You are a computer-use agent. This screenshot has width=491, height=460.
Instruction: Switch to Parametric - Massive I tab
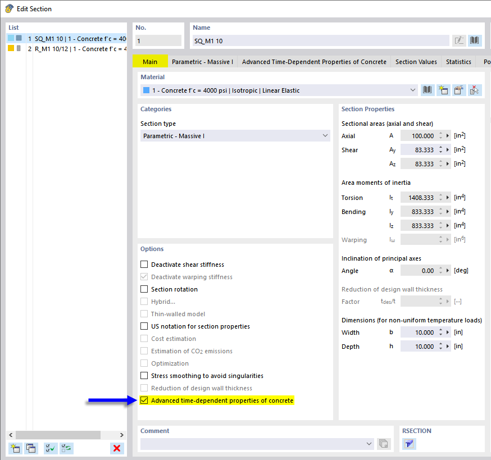[x=202, y=62]
